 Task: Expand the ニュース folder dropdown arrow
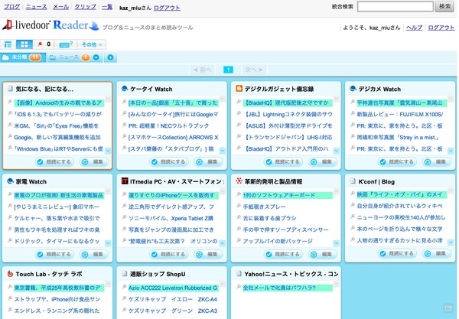pyautogui.click(x=98, y=57)
